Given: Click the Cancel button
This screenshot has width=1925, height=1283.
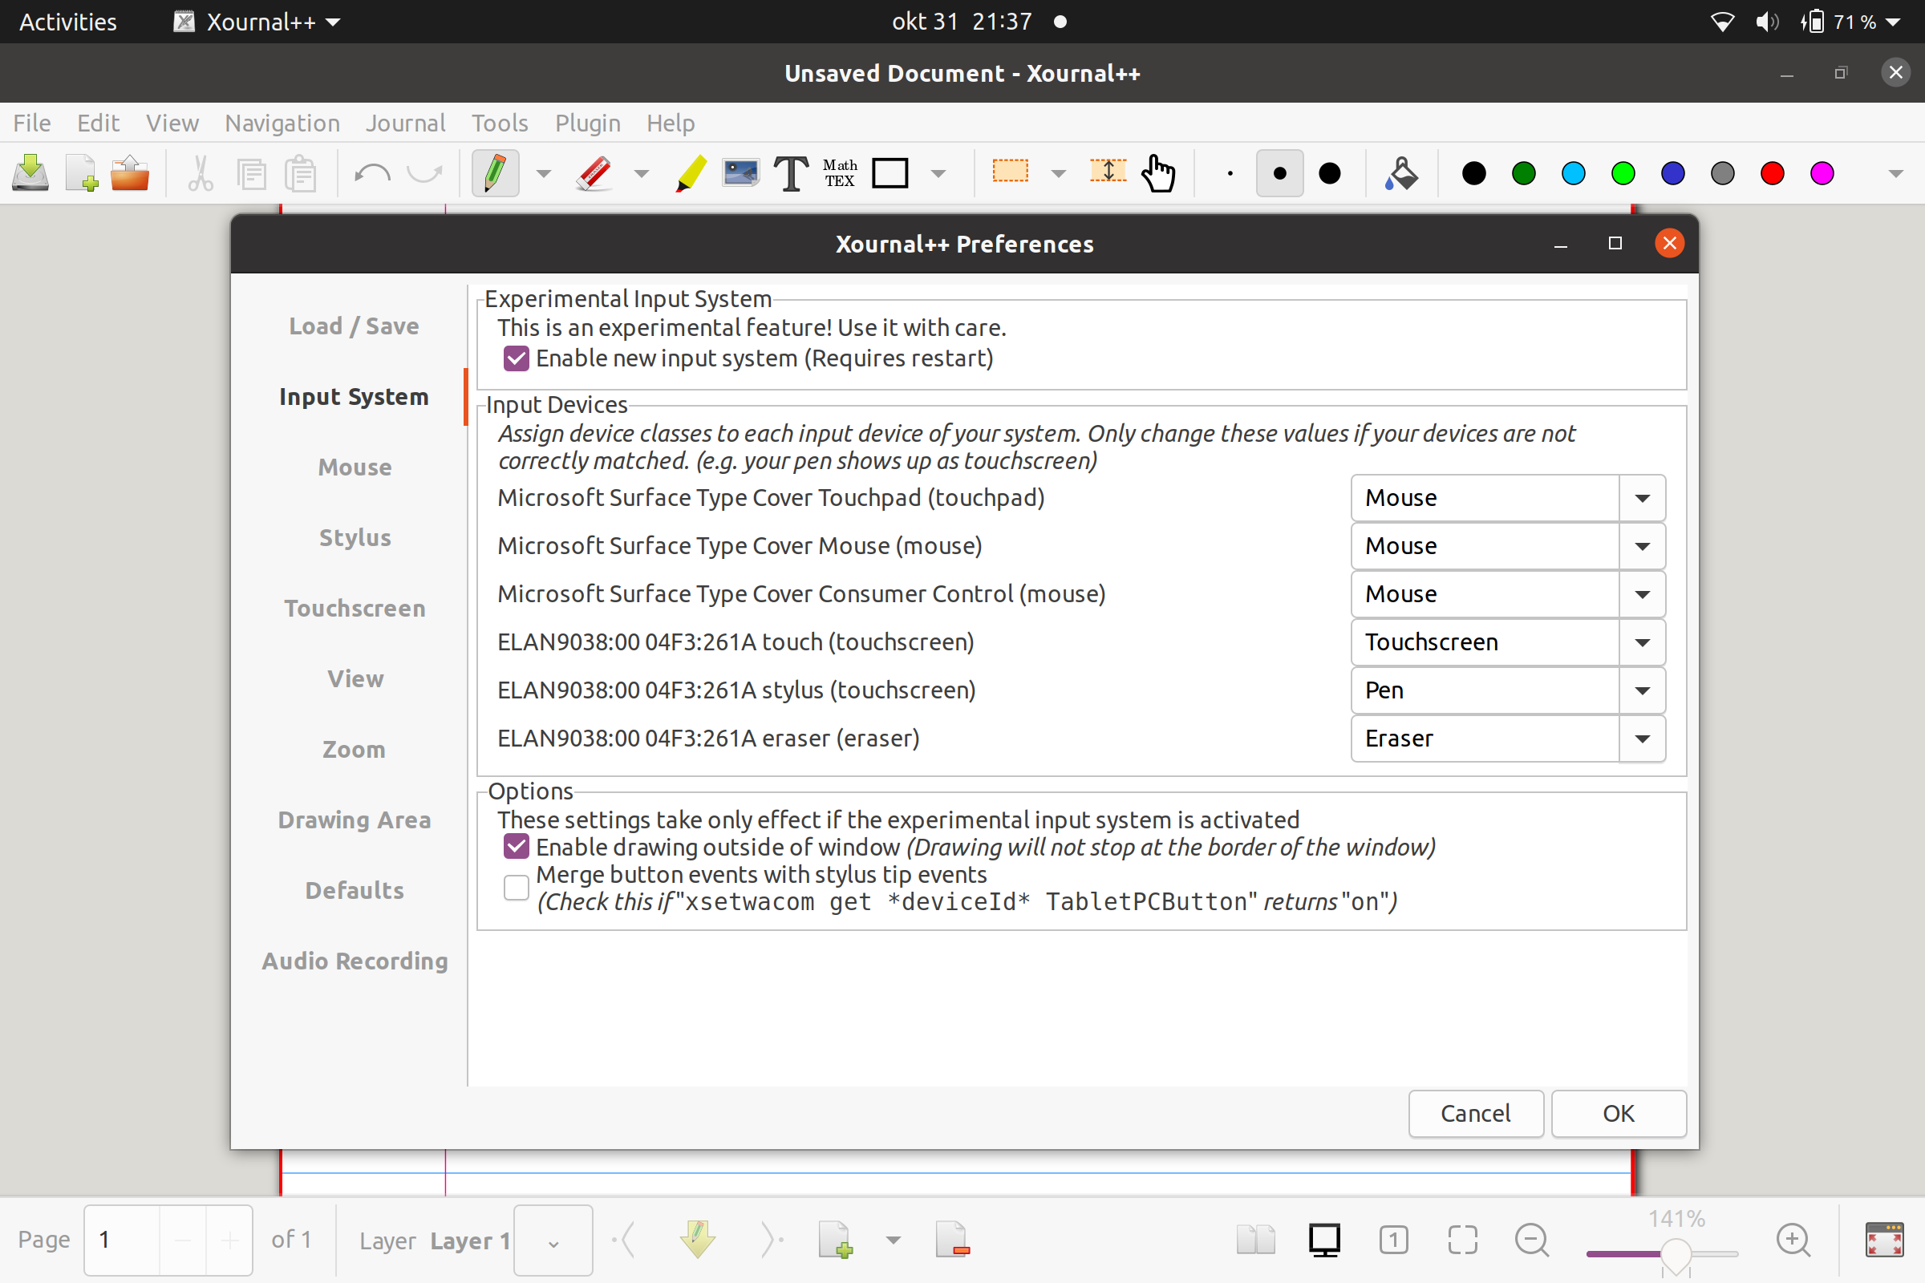Looking at the screenshot, I should pos(1476,1114).
